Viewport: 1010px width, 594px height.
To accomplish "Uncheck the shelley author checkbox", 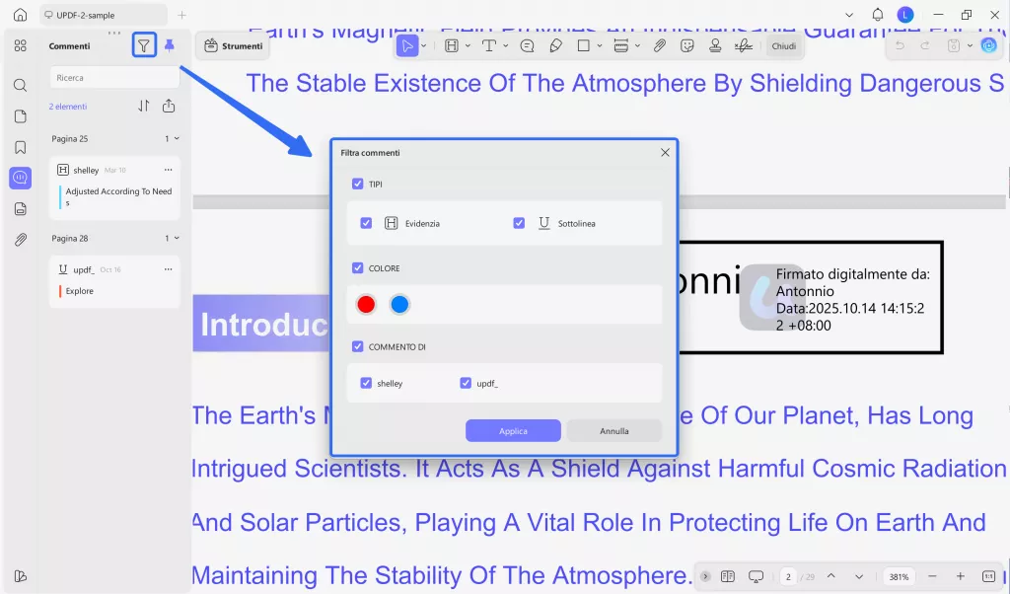I will tap(366, 383).
